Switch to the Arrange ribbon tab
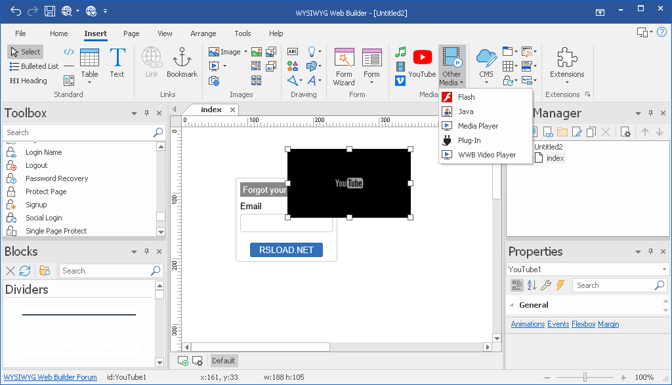The image size is (672, 385). [203, 33]
